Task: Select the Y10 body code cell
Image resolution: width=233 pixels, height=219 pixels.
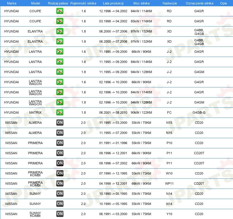Action: pos(169,214)
